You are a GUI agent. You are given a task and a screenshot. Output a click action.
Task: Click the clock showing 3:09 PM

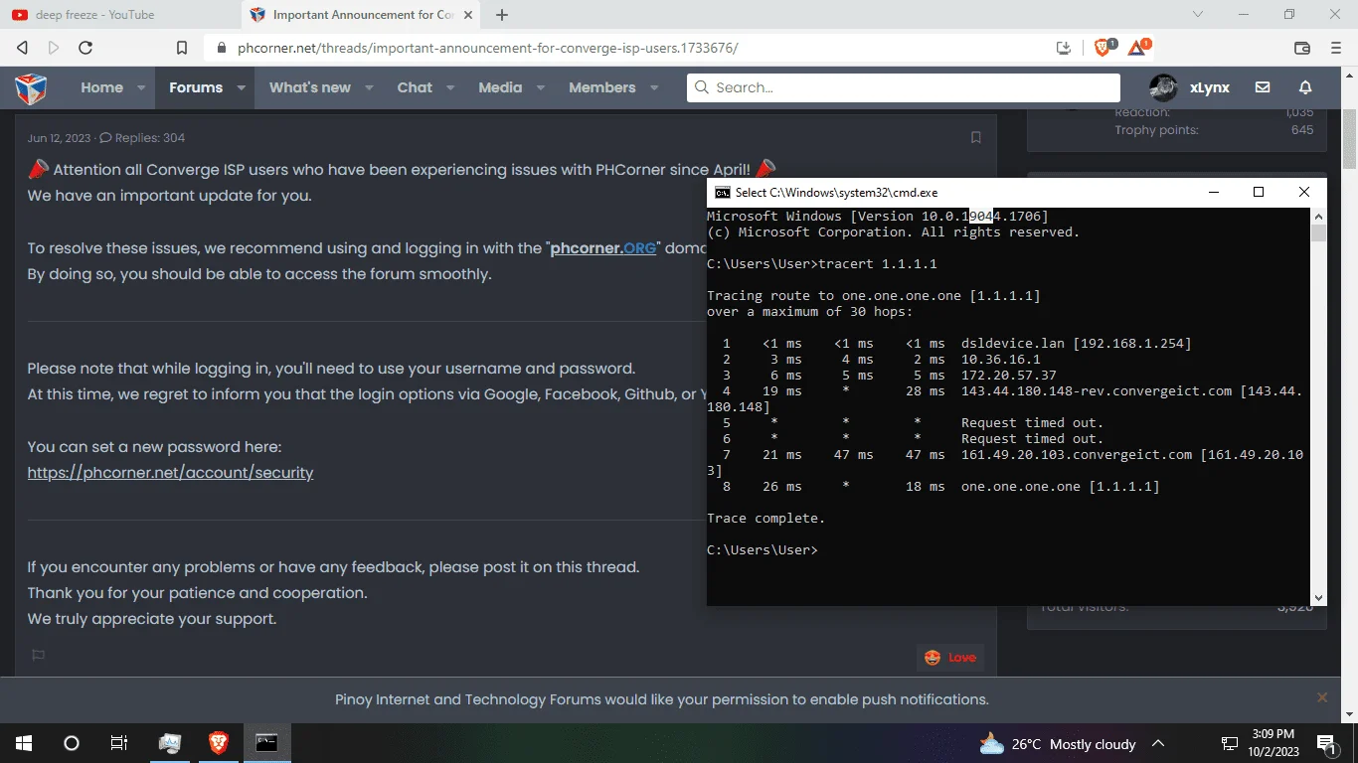[1273, 743]
